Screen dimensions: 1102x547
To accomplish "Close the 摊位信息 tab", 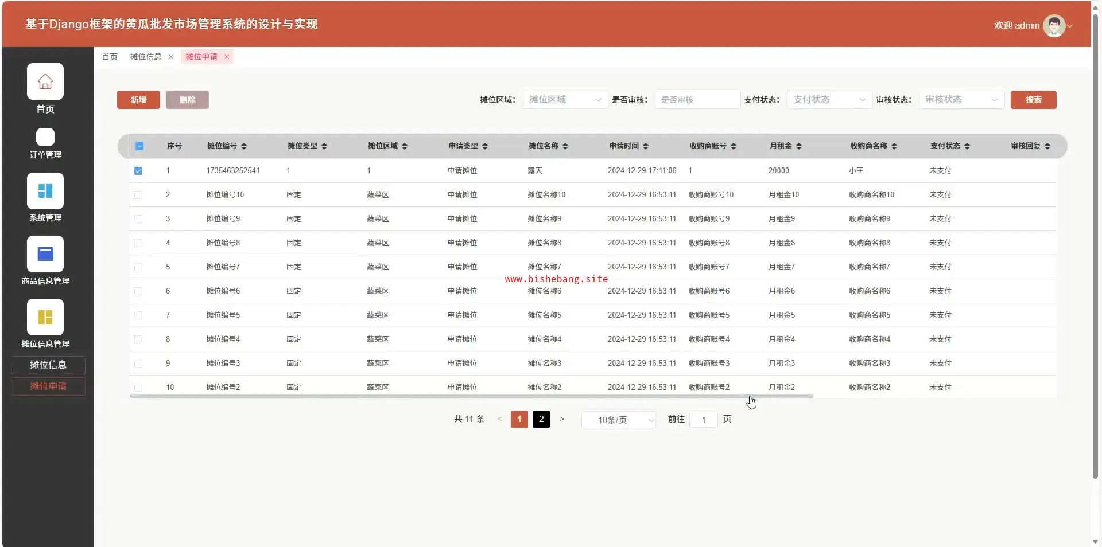I will pos(171,57).
